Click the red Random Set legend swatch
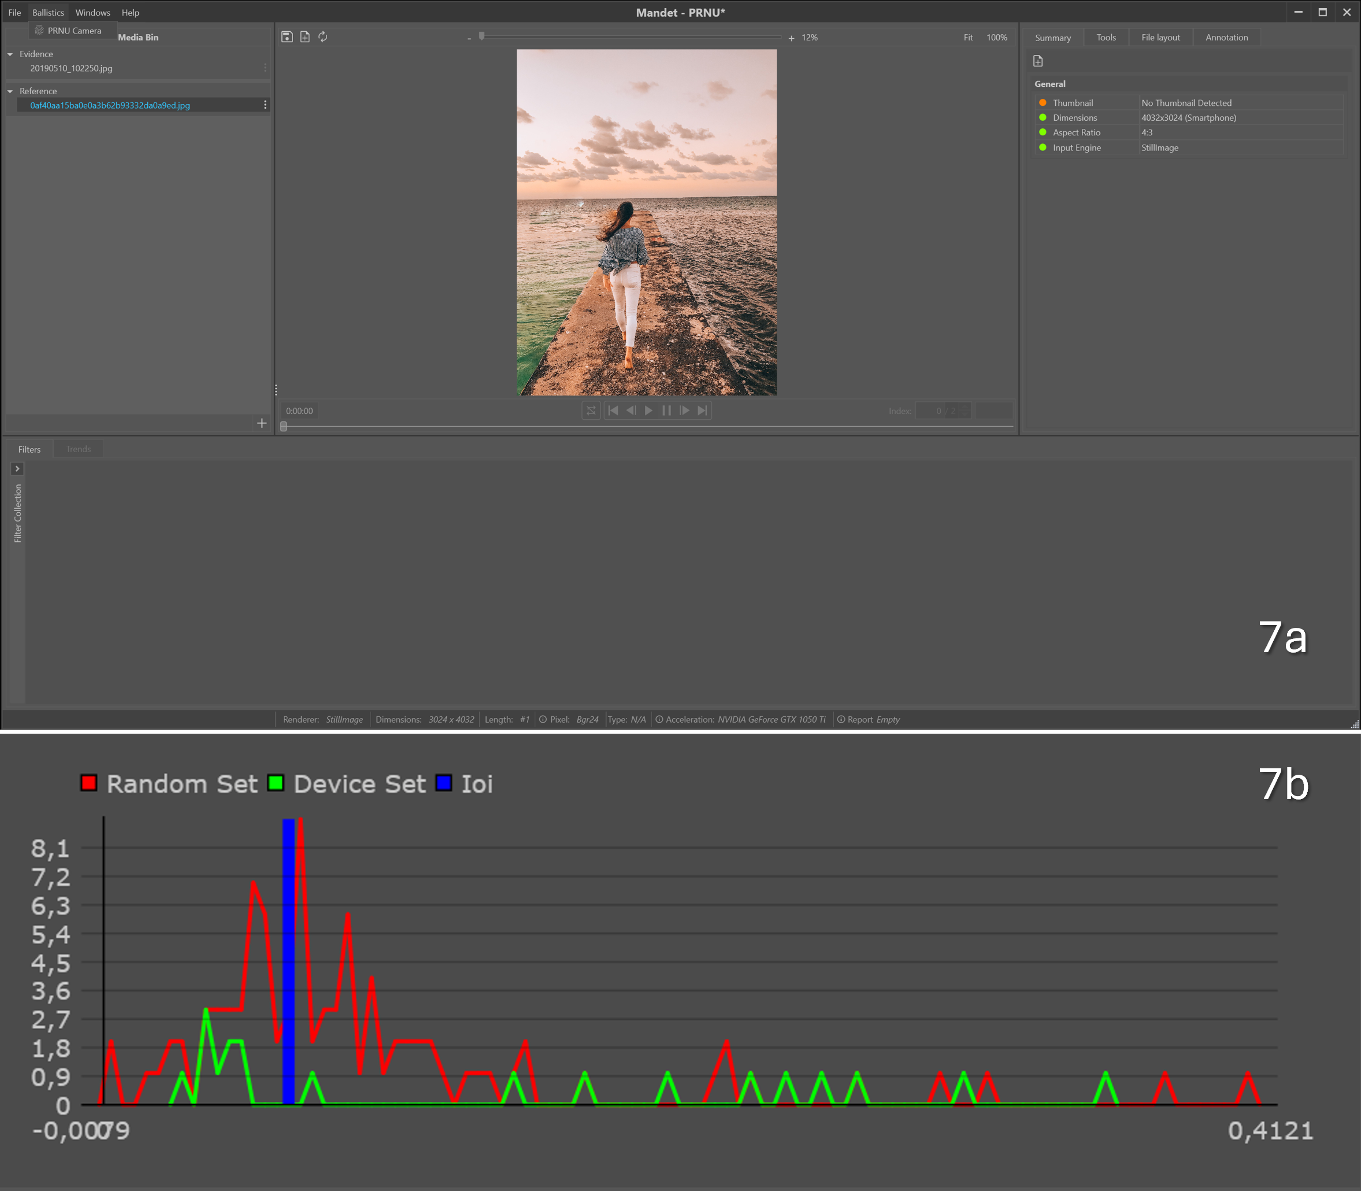The image size is (1361, 1191). point(89,783)
